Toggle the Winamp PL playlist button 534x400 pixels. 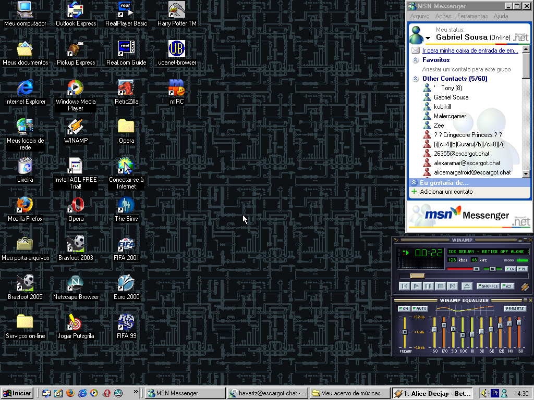(522, 269)
